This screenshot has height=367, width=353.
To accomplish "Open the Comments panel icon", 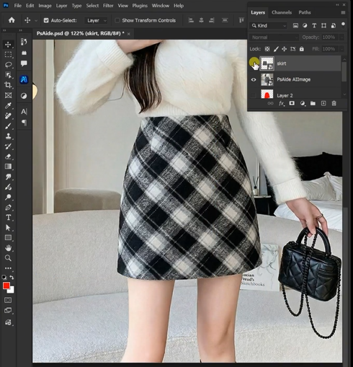I will tap(24, 63).
